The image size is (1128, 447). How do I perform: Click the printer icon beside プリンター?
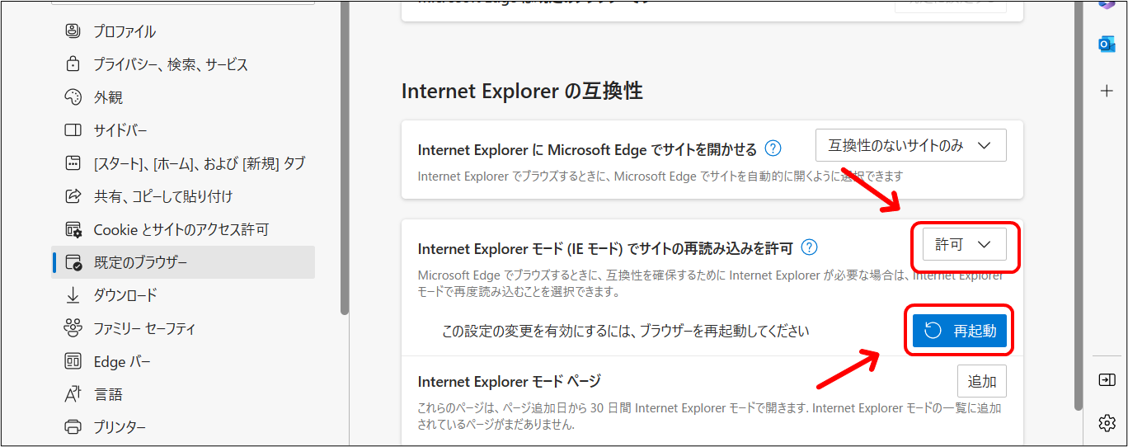coord(73,427)
